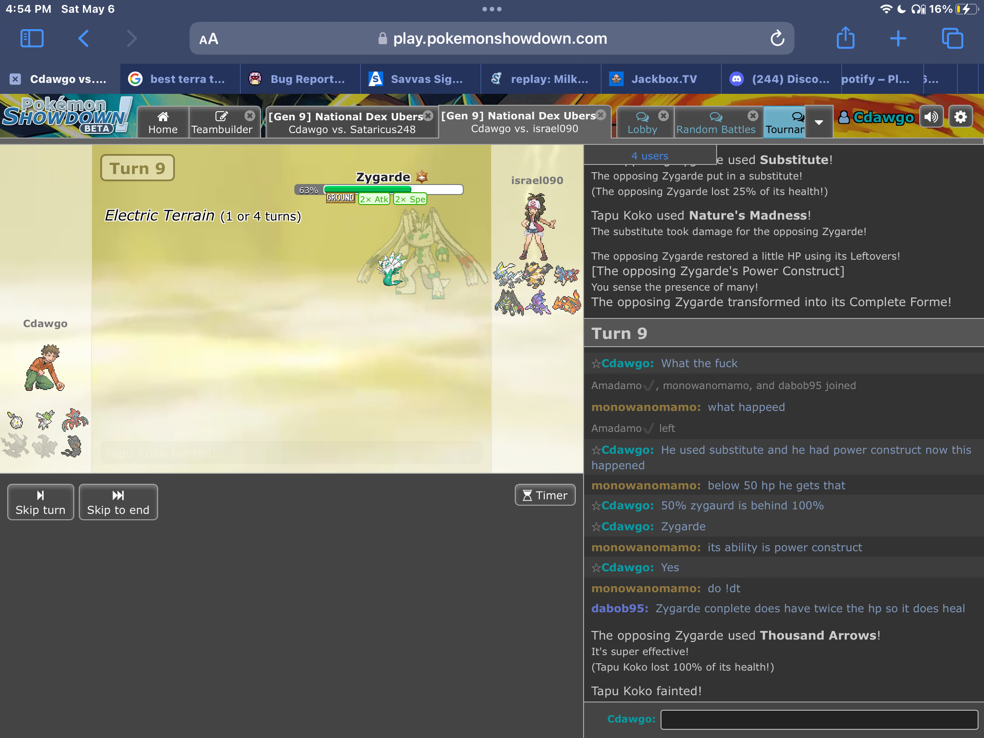Close the Lobby chat tab
This screenshot has height=738, width=984.
click(x=664, y=116)
